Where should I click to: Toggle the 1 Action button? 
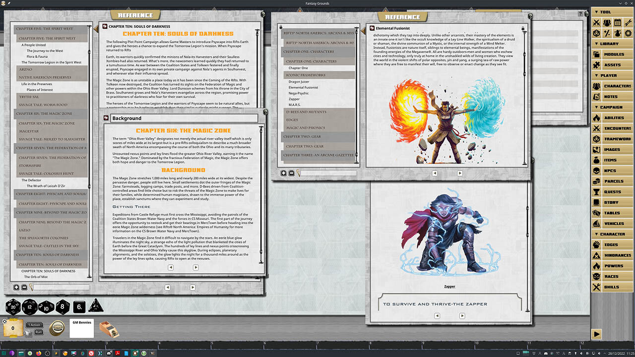pos(34,325)
